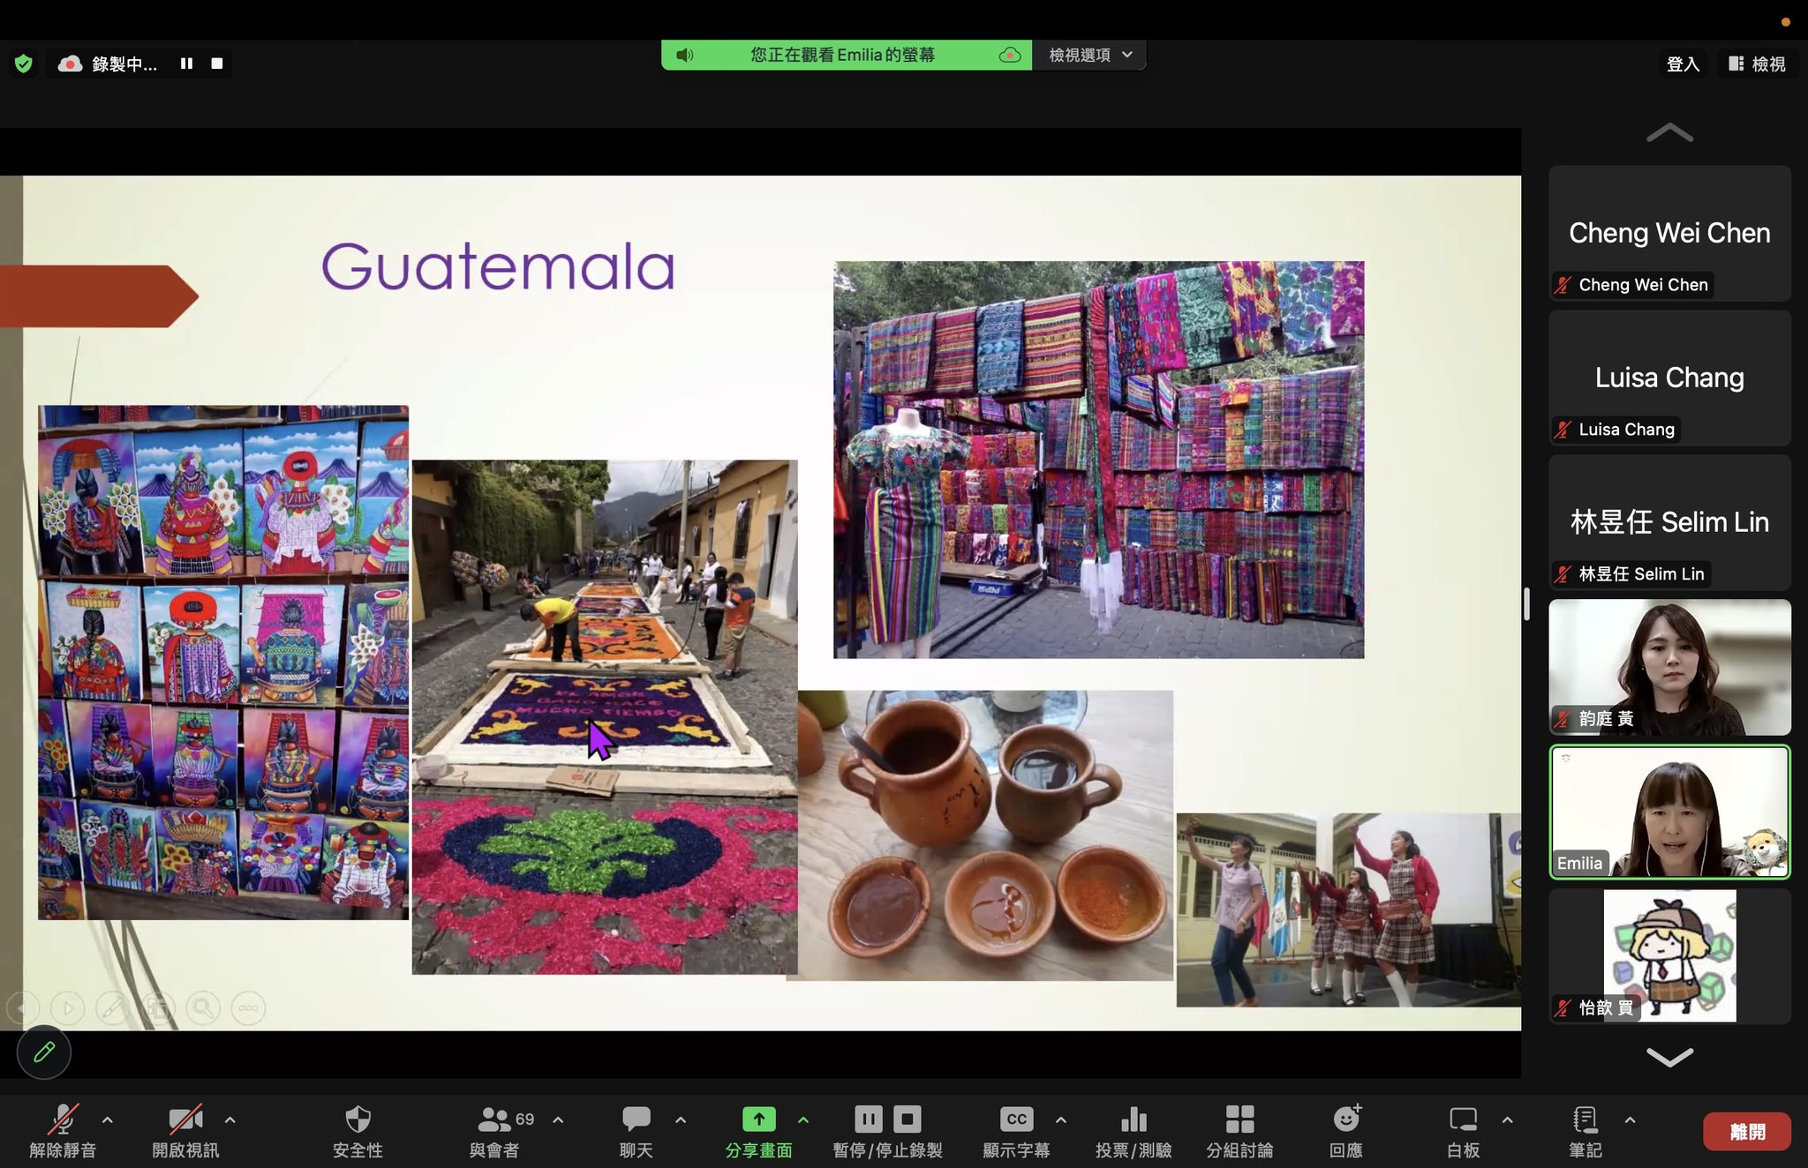Show next participants with down chevron

(1669, 1056)
